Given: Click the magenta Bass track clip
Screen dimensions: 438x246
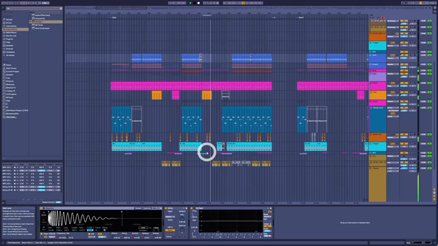Looking at the screenshot, I should [x=192, y=86].
